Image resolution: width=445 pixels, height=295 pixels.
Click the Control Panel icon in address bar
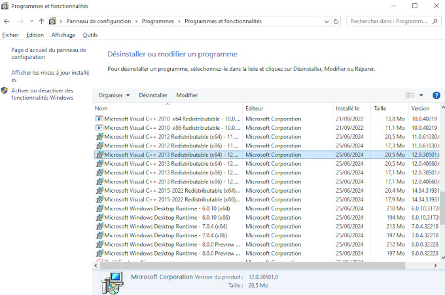[52, 22]
